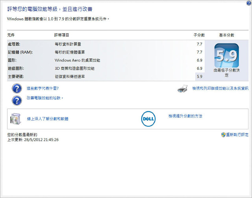Click the software box icon beside 線上深入了解分數和軟體
Viewport: 252px width, 198px height.
click(x=16, y=119)
